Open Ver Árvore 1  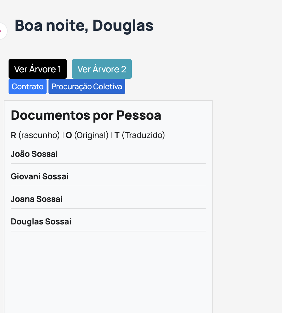(x=38, y=69)
